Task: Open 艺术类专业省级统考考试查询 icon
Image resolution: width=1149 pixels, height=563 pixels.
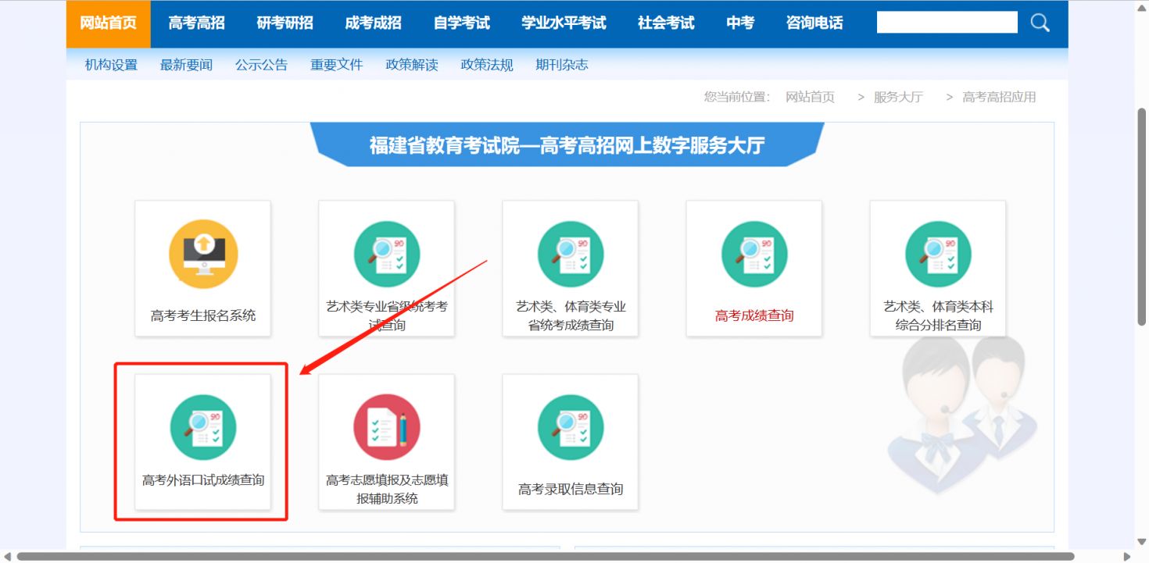Action: click(x=387, y=255)
